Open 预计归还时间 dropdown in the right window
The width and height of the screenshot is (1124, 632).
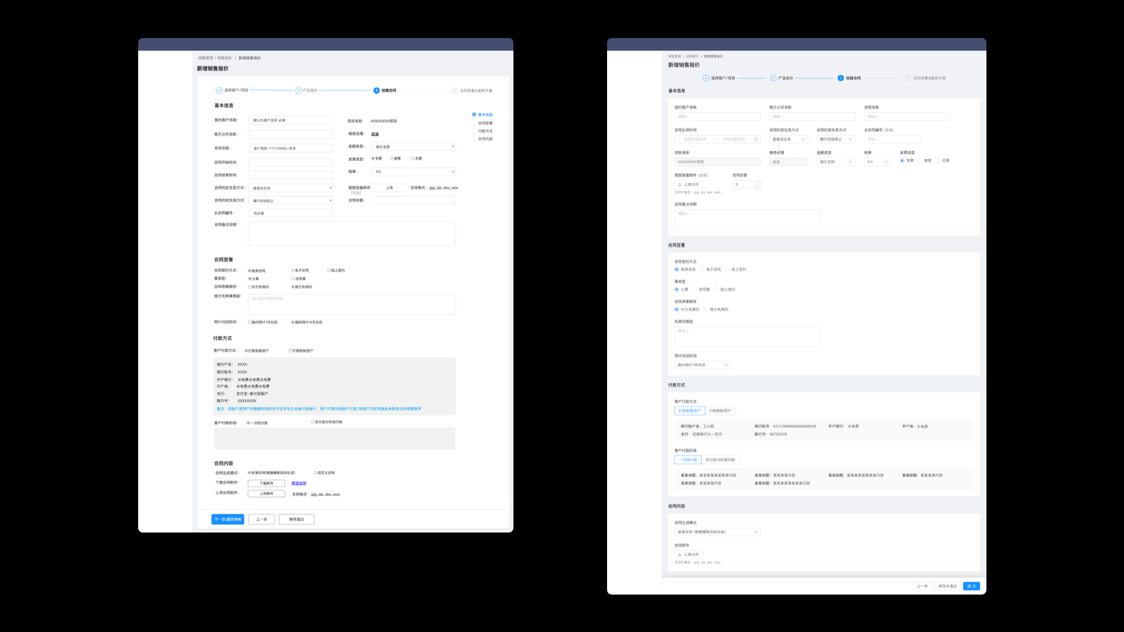[x=702, y=365]
